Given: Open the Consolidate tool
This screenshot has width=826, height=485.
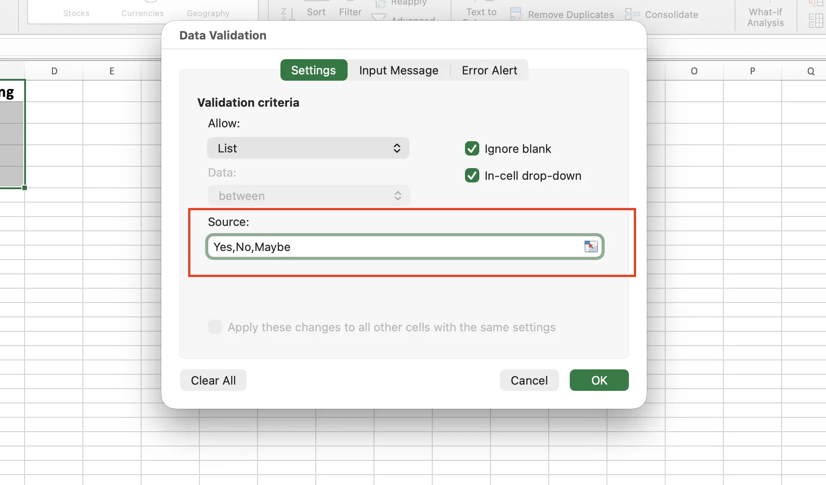Looking at the screenshot, I should coord(632,14).
